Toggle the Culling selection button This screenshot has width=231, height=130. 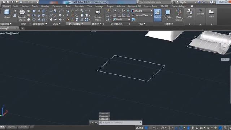pos(158,15)
